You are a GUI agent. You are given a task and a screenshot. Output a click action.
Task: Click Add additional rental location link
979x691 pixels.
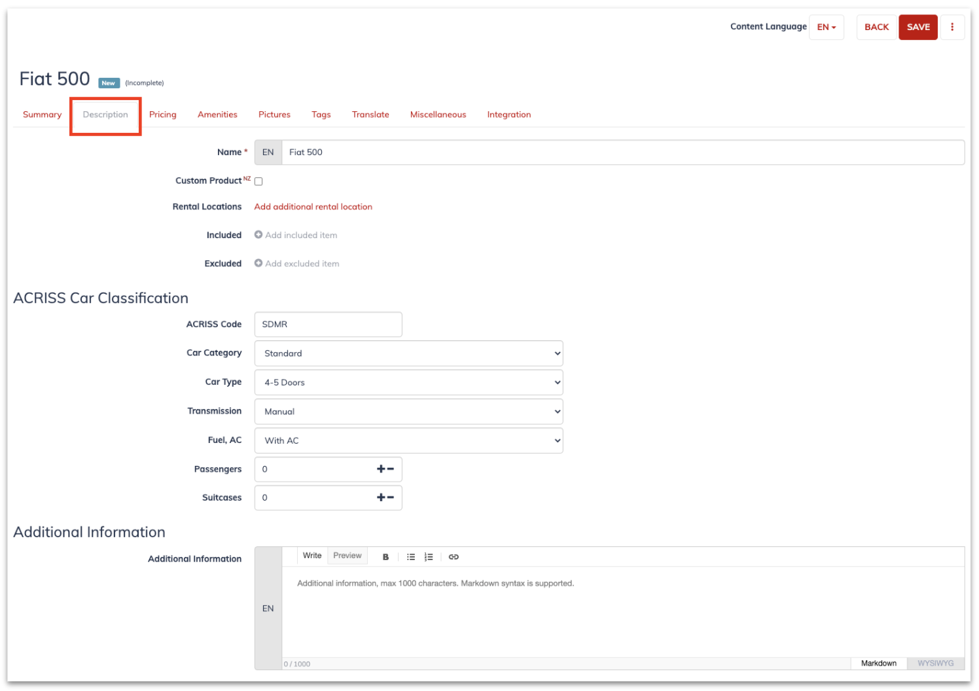click(x=313, y=207)
